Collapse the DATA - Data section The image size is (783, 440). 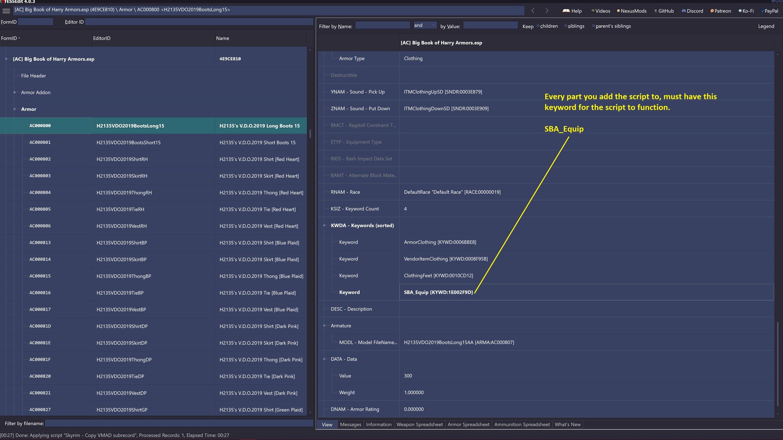[324, 359]
